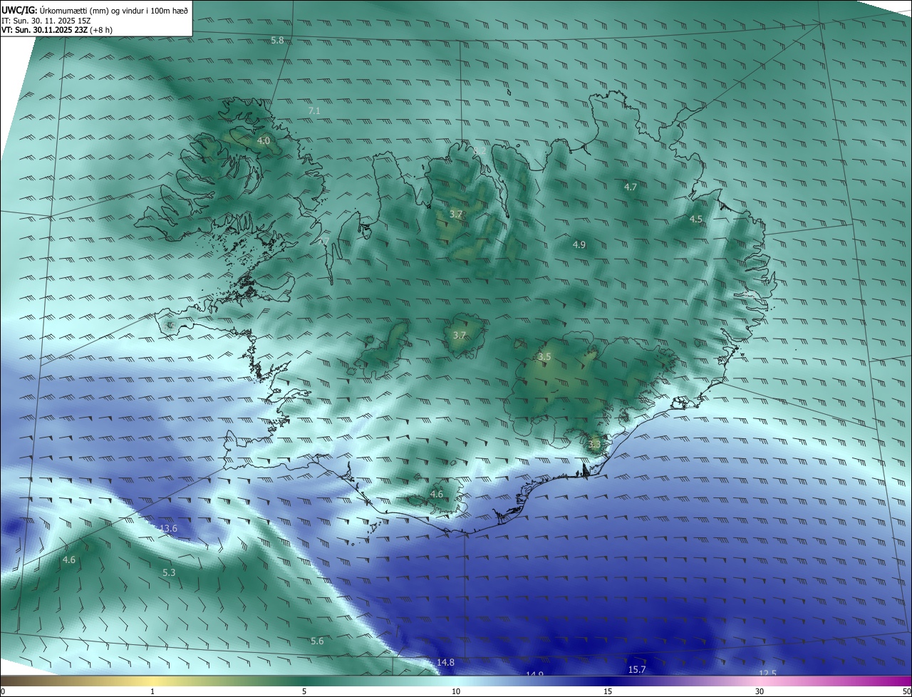
Task: Click the 14.8 value label over the ocean
Action: point(445,663)
